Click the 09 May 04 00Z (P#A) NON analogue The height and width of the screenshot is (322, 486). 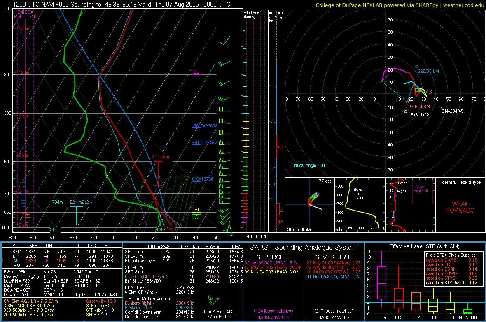(x=272, y=272)
